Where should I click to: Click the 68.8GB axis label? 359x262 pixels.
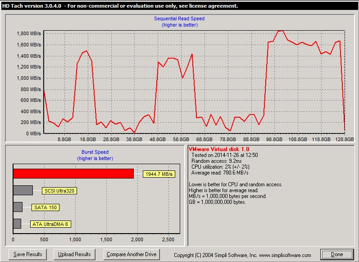coord(204,139)
